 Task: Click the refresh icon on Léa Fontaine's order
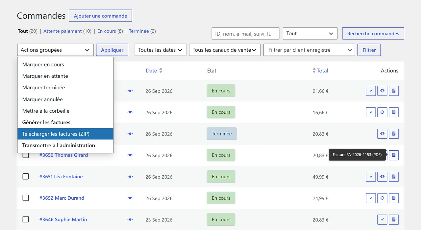[382, 177]
